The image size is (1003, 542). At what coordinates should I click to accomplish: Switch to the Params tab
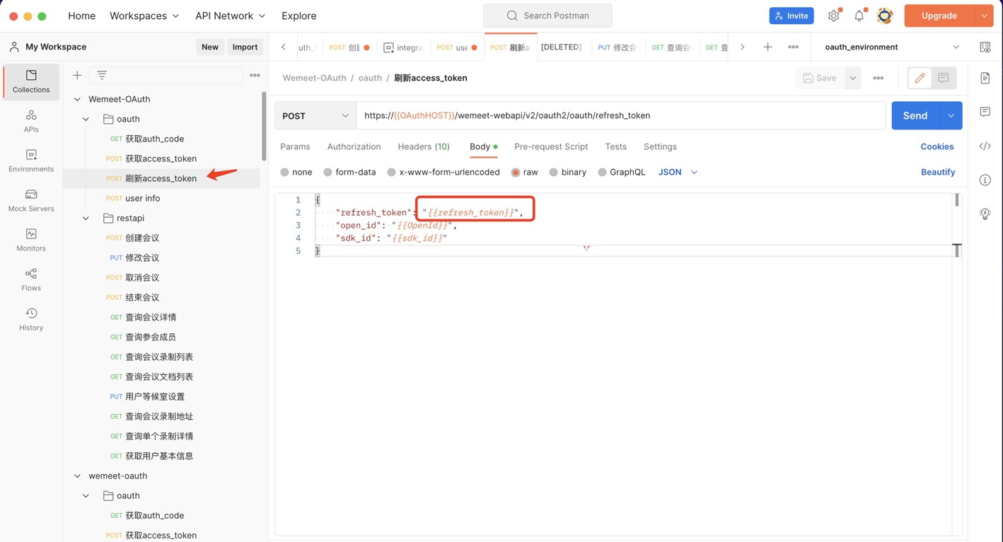click(x=295, y=146)
